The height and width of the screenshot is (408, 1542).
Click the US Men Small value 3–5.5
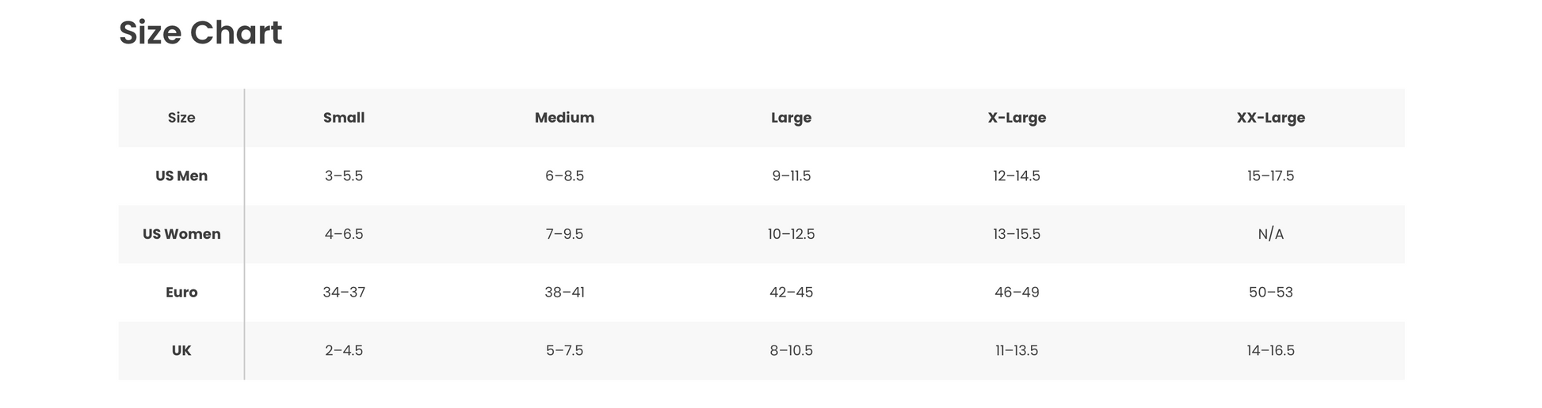344,176
